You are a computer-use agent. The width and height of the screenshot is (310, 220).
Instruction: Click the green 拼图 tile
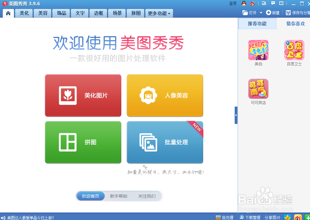coord(83,142)
